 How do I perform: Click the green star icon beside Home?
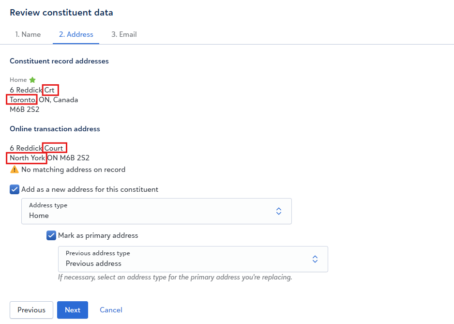32,80
